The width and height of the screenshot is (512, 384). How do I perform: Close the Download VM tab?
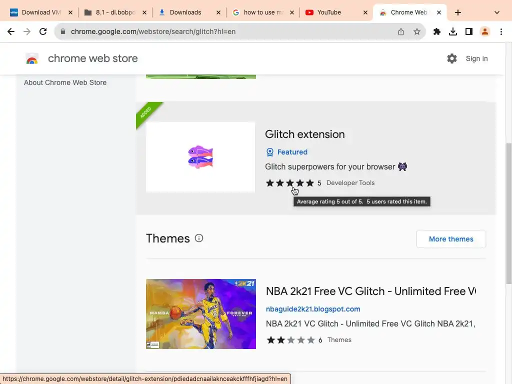point(70,12)
